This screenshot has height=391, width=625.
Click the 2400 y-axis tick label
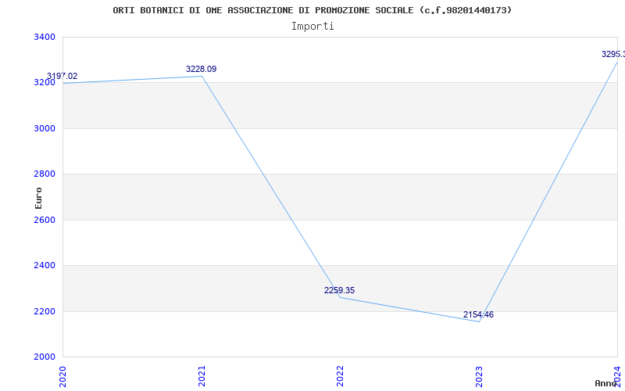(x=44, y=265)
